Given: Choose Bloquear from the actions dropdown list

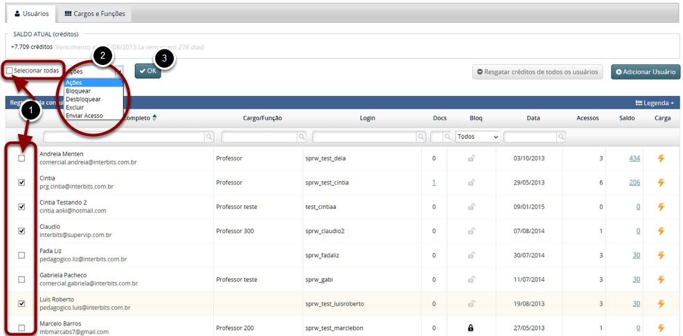Looking at the screenshot, I should pos(78,91).
